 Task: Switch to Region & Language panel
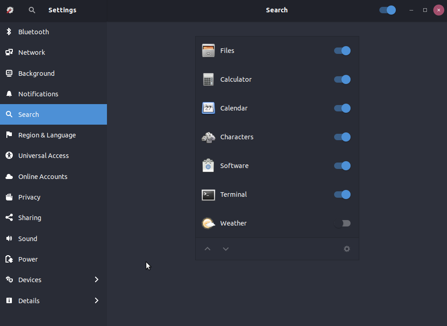tap(47, 135)
